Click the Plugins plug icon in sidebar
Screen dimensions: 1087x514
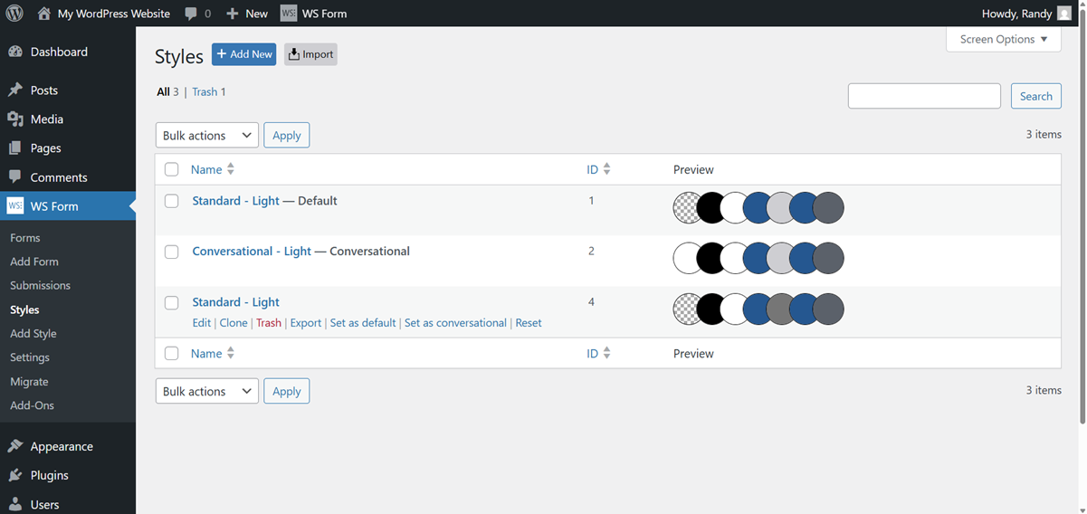pos(15,475)
